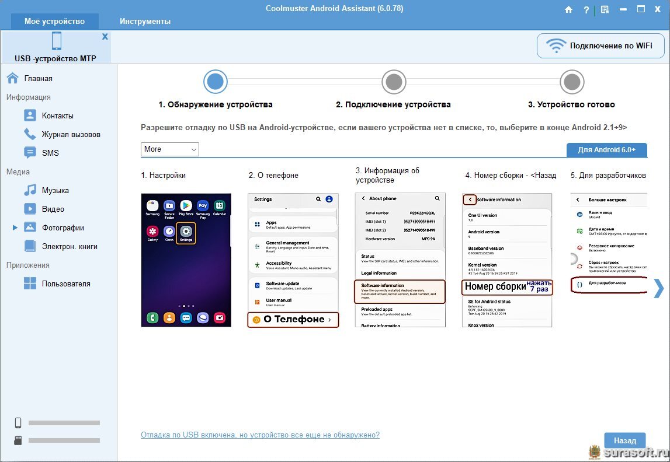Switch to Инструменты tab
Screen dimensions: 670x462
pos(145,22)
